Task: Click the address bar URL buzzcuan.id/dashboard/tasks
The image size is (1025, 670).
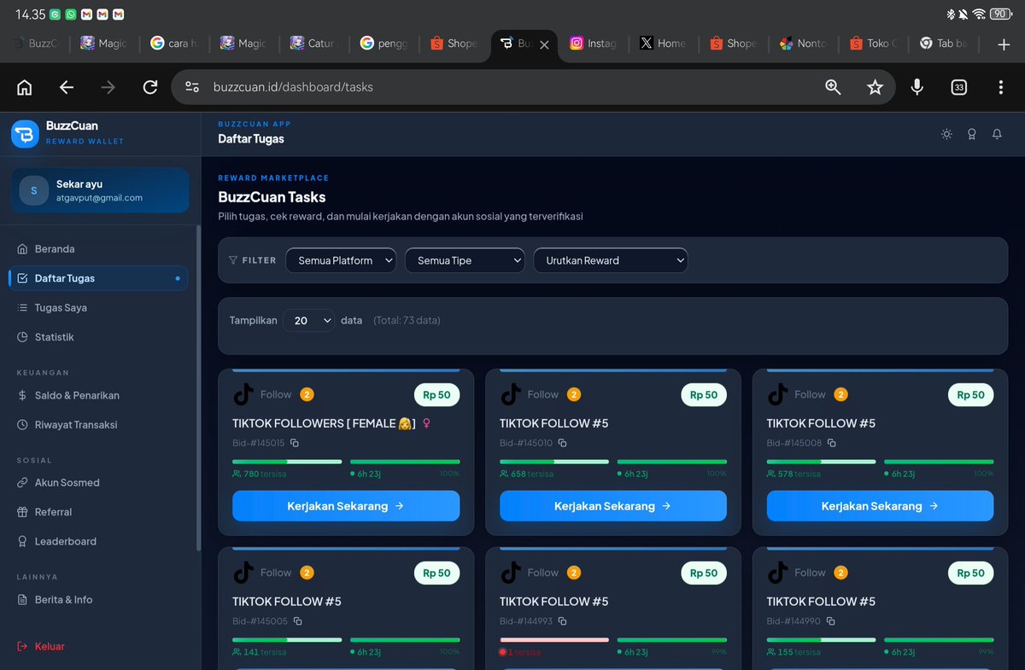Action: coord(293,87)
